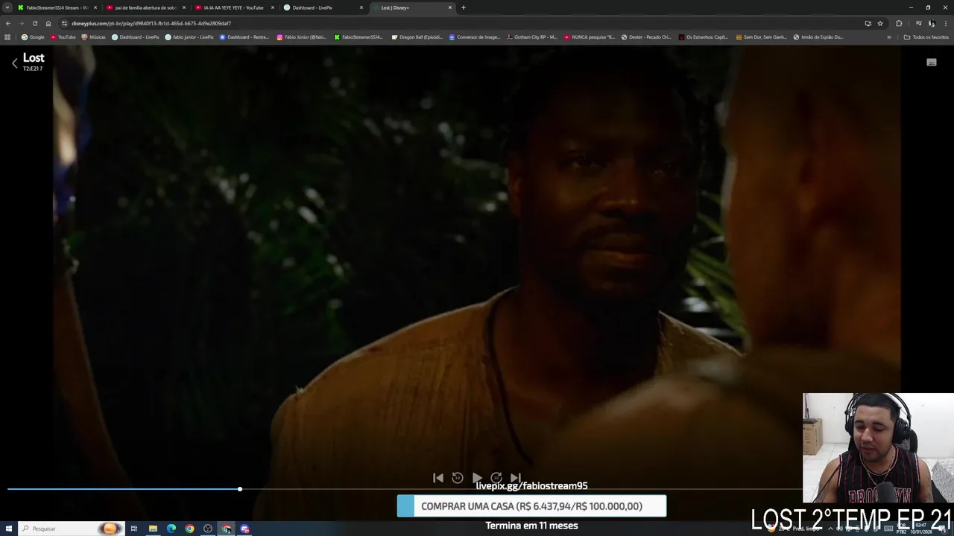Click the browser Forward arrow

21,23
